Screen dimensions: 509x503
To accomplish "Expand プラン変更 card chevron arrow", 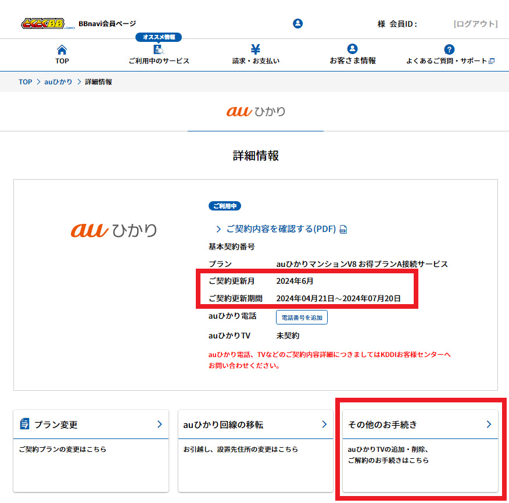I will click(159, 424).
